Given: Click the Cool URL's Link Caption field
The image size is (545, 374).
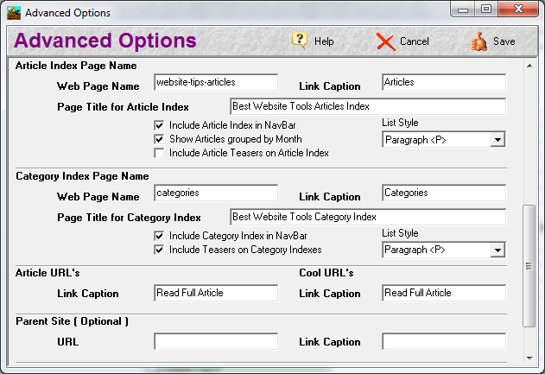Looking at the screenshot, I should point(444,293).
